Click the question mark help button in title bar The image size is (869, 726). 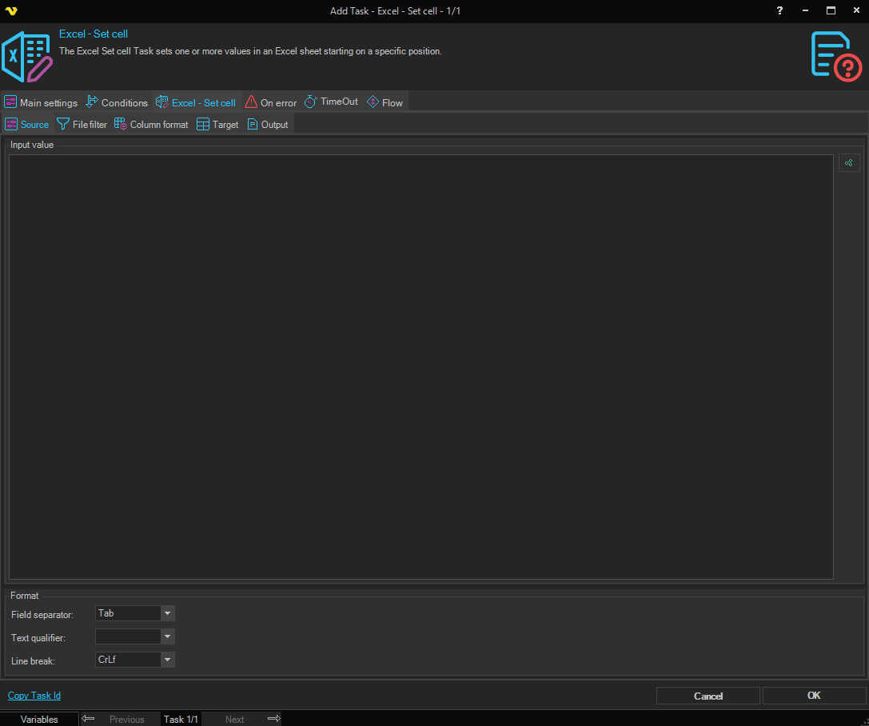click(779, 10)
